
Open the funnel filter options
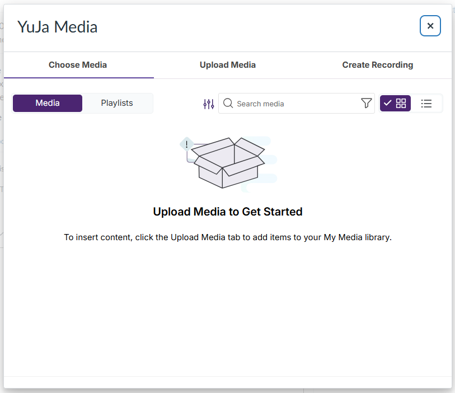(366, 103)
